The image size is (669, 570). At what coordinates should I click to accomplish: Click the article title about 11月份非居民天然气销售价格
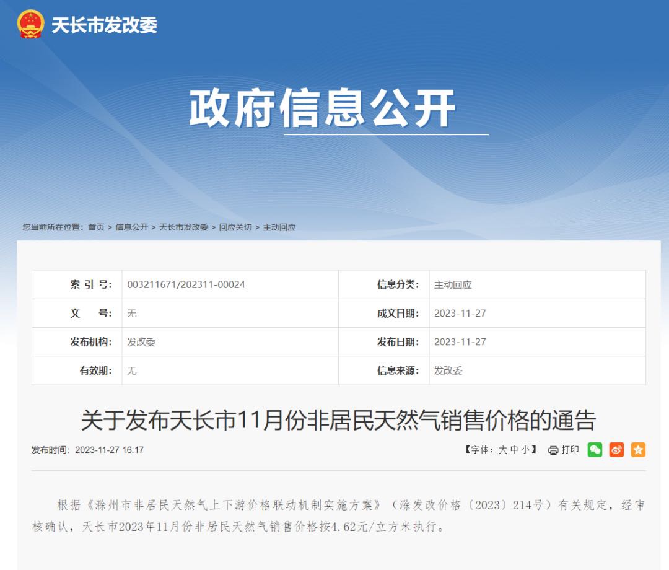point(338,420)
